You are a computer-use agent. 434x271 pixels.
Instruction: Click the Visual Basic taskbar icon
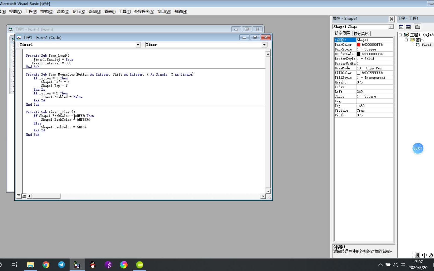77,264
